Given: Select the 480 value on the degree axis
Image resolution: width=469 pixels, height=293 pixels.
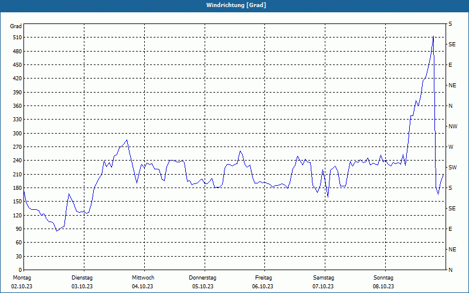Looking at the screenshot, I should tap(18, 51).
